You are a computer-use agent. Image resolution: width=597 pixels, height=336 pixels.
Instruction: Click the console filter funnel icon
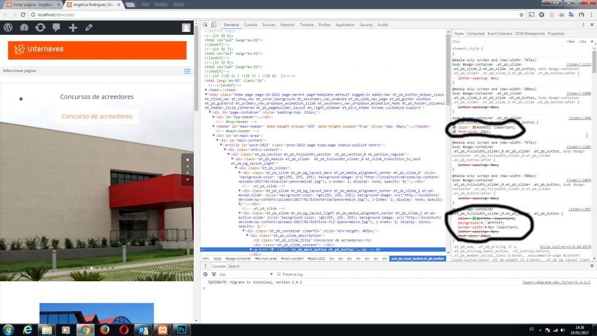click(x=214, y=274)
